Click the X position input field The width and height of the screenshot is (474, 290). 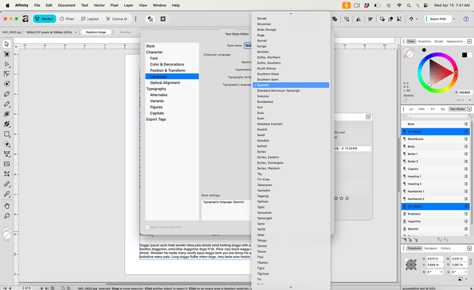[x=435, y=258]
